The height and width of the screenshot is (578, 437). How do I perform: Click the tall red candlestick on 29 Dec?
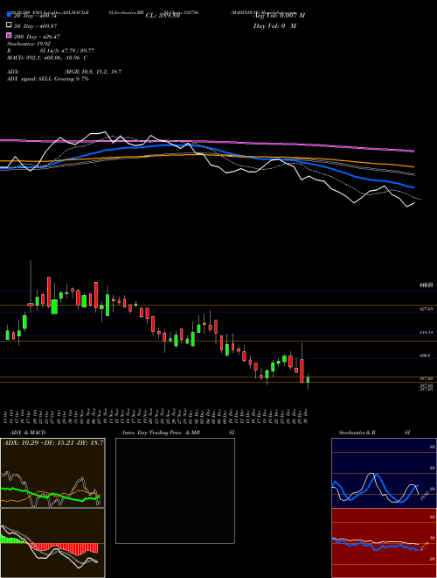[302, 370]
